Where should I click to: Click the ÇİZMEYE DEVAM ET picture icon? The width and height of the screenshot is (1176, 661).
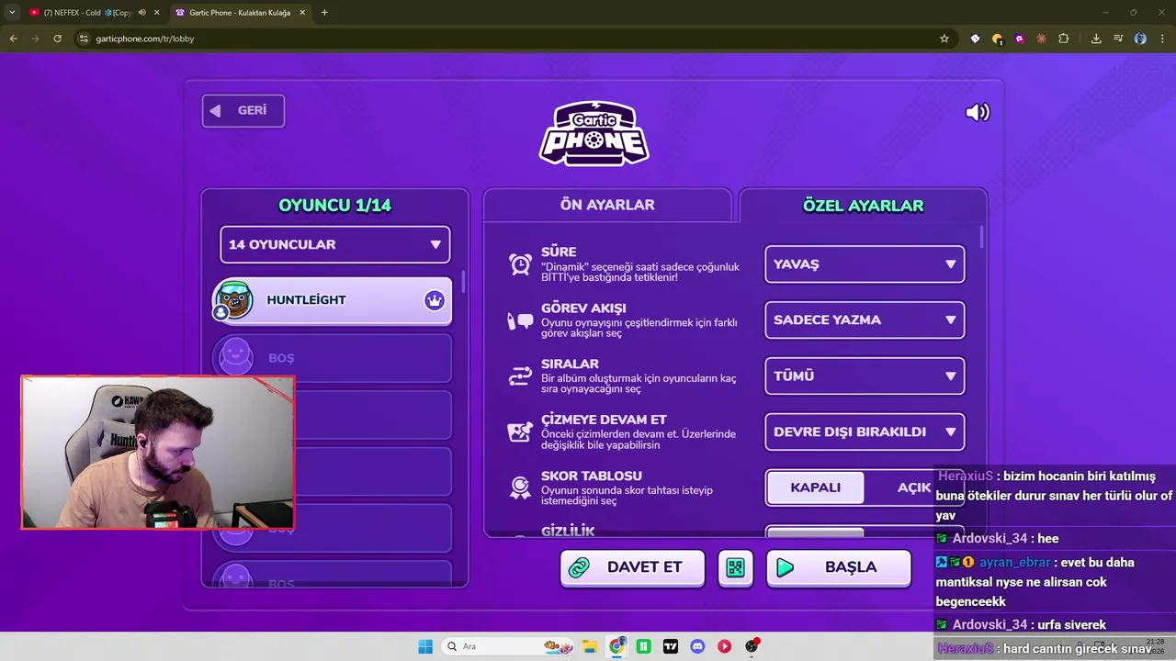point(521,431)
